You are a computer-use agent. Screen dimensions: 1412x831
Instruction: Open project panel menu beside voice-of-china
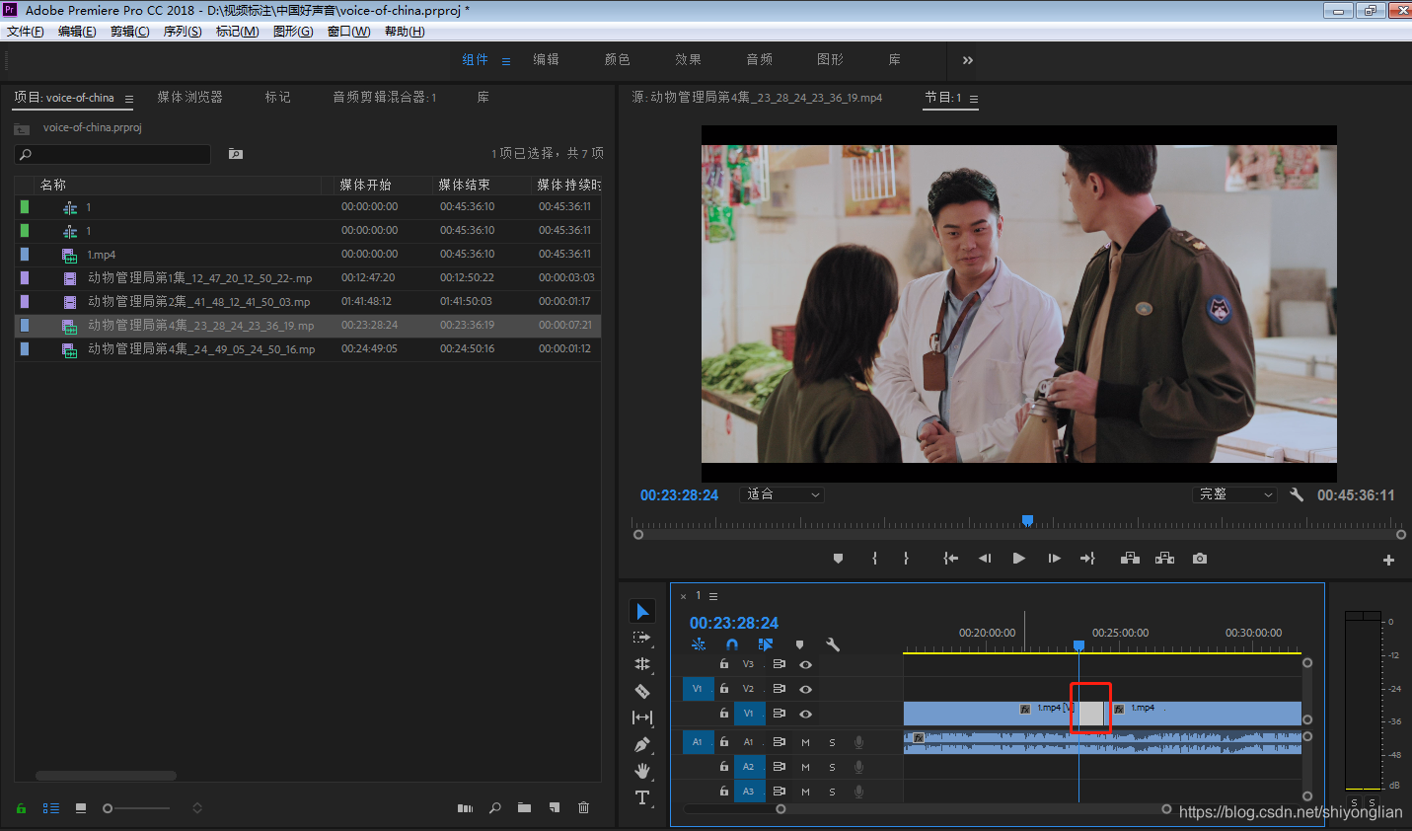129,99
